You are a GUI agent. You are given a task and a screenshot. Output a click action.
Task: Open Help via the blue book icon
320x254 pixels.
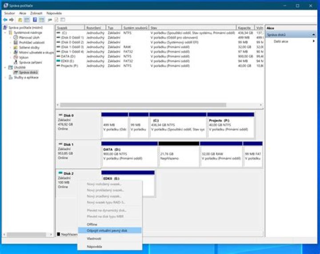(35, 20)
